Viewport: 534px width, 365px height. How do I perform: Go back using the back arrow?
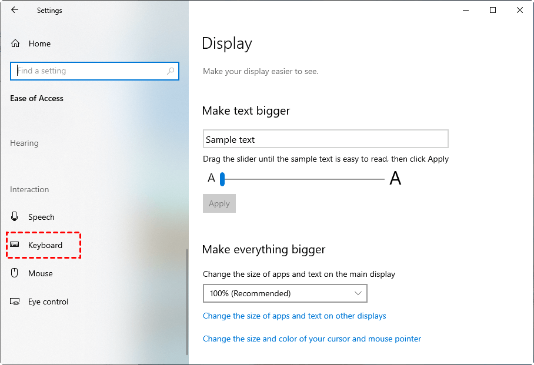[x=15, y=10]
